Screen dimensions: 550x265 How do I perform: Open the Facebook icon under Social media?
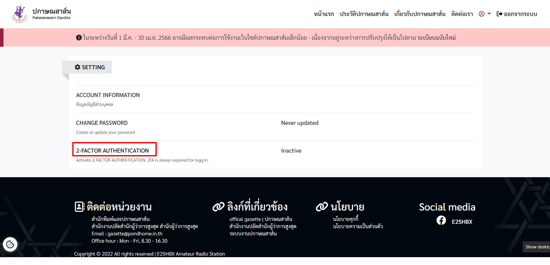tap(441, 220)
